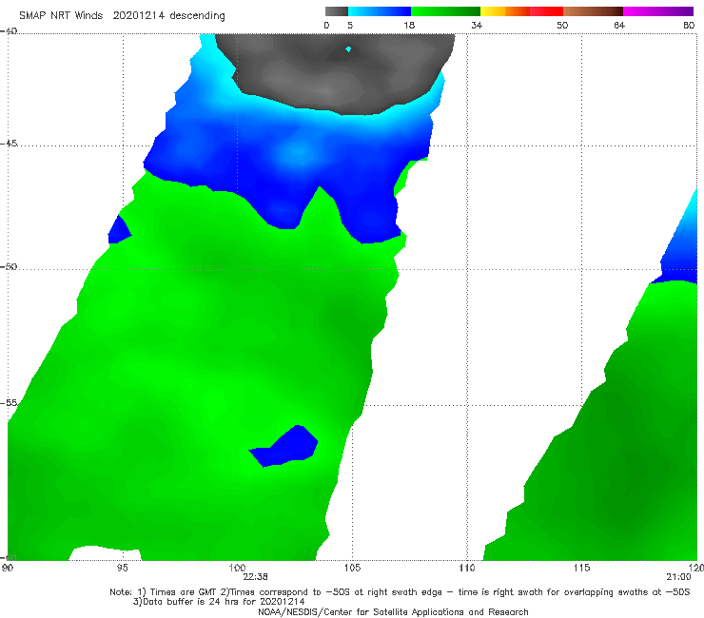Click the swath time label '21:00'
704x618 pixels.
(678, 577)
